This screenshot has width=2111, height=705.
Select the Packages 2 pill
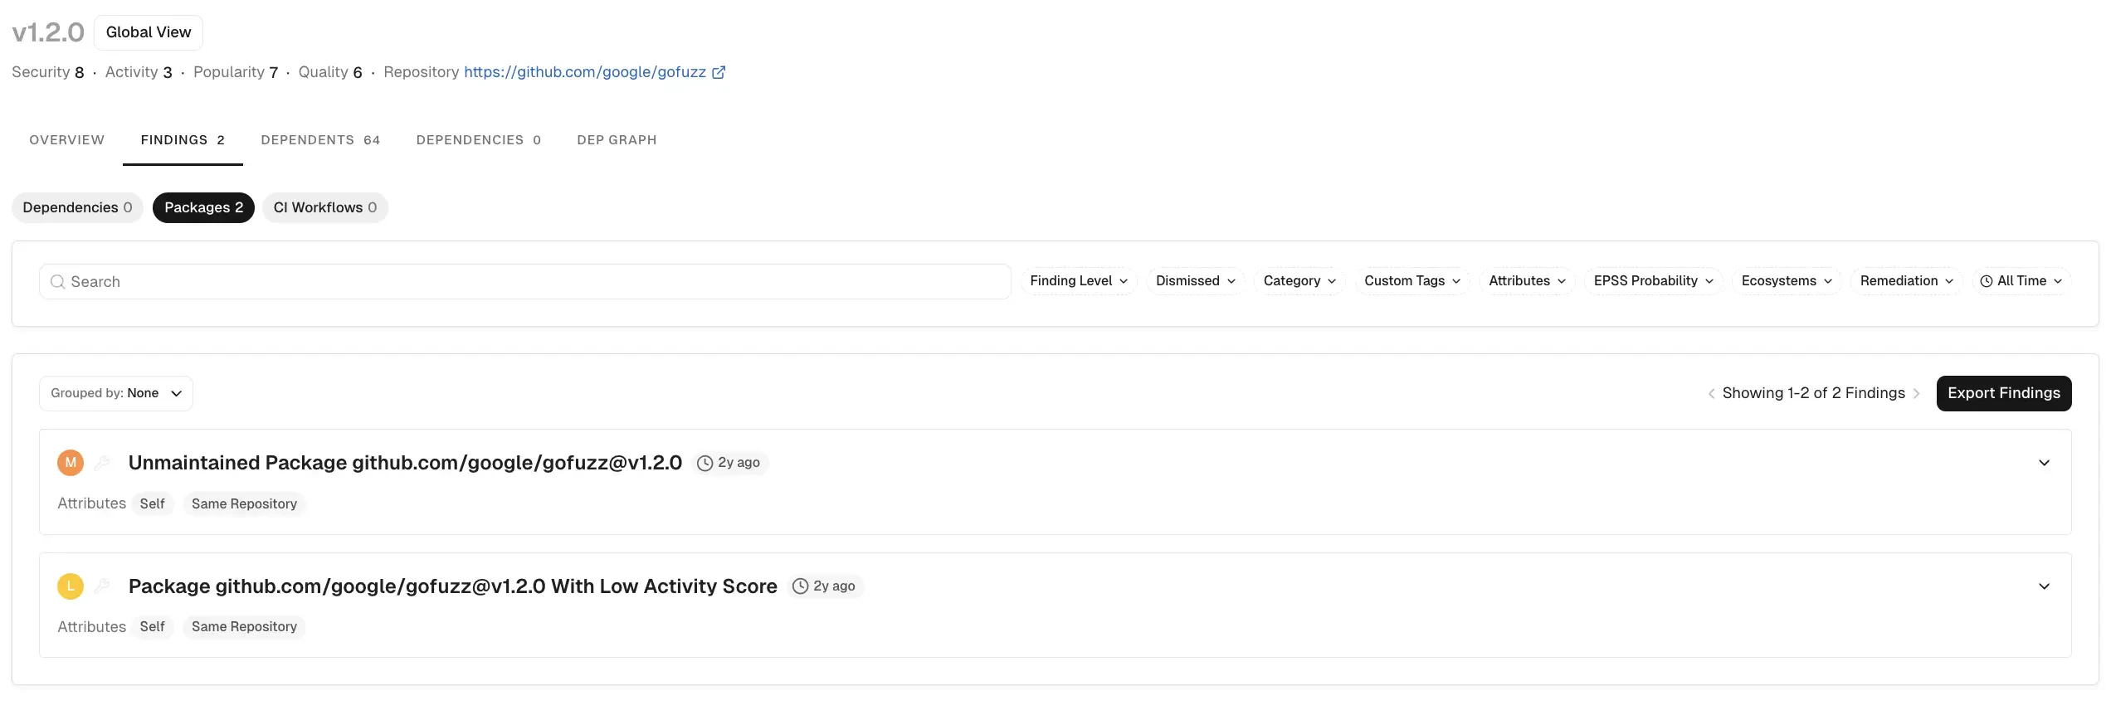(x=203, y=207)
